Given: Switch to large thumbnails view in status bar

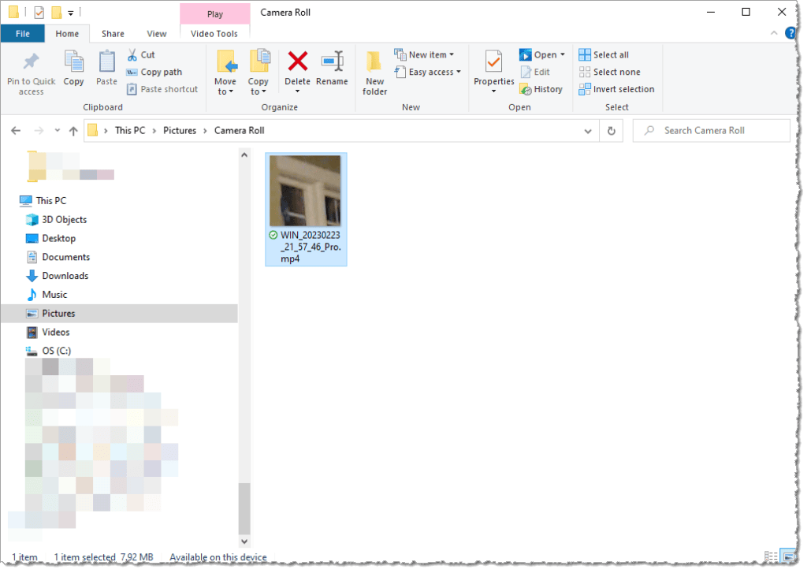Looking at the screenshot, I should tap(787, 557).
